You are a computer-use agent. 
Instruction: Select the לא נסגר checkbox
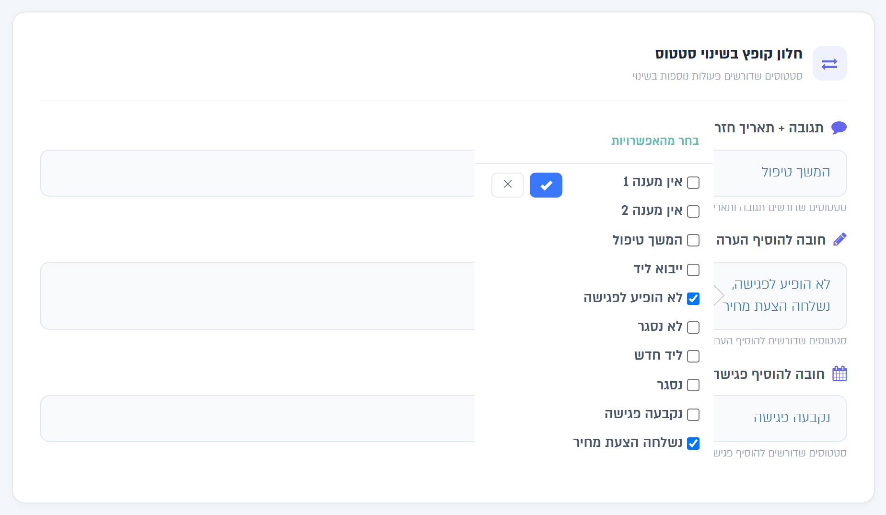click(x=693, y=327)
